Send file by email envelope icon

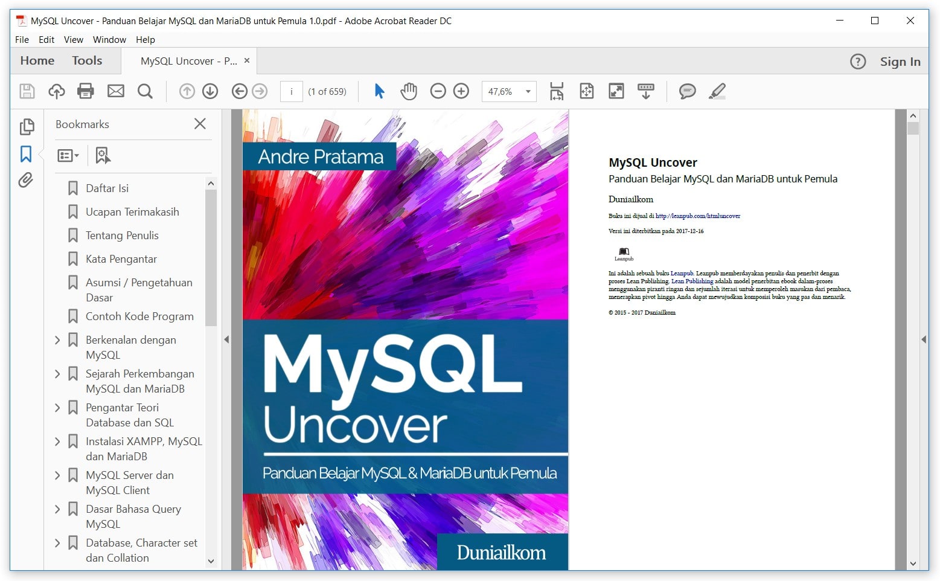click(116, 91)
